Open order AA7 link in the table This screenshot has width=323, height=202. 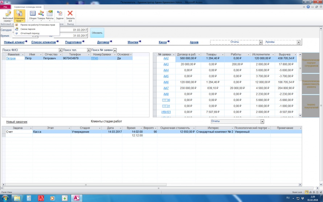166,88
